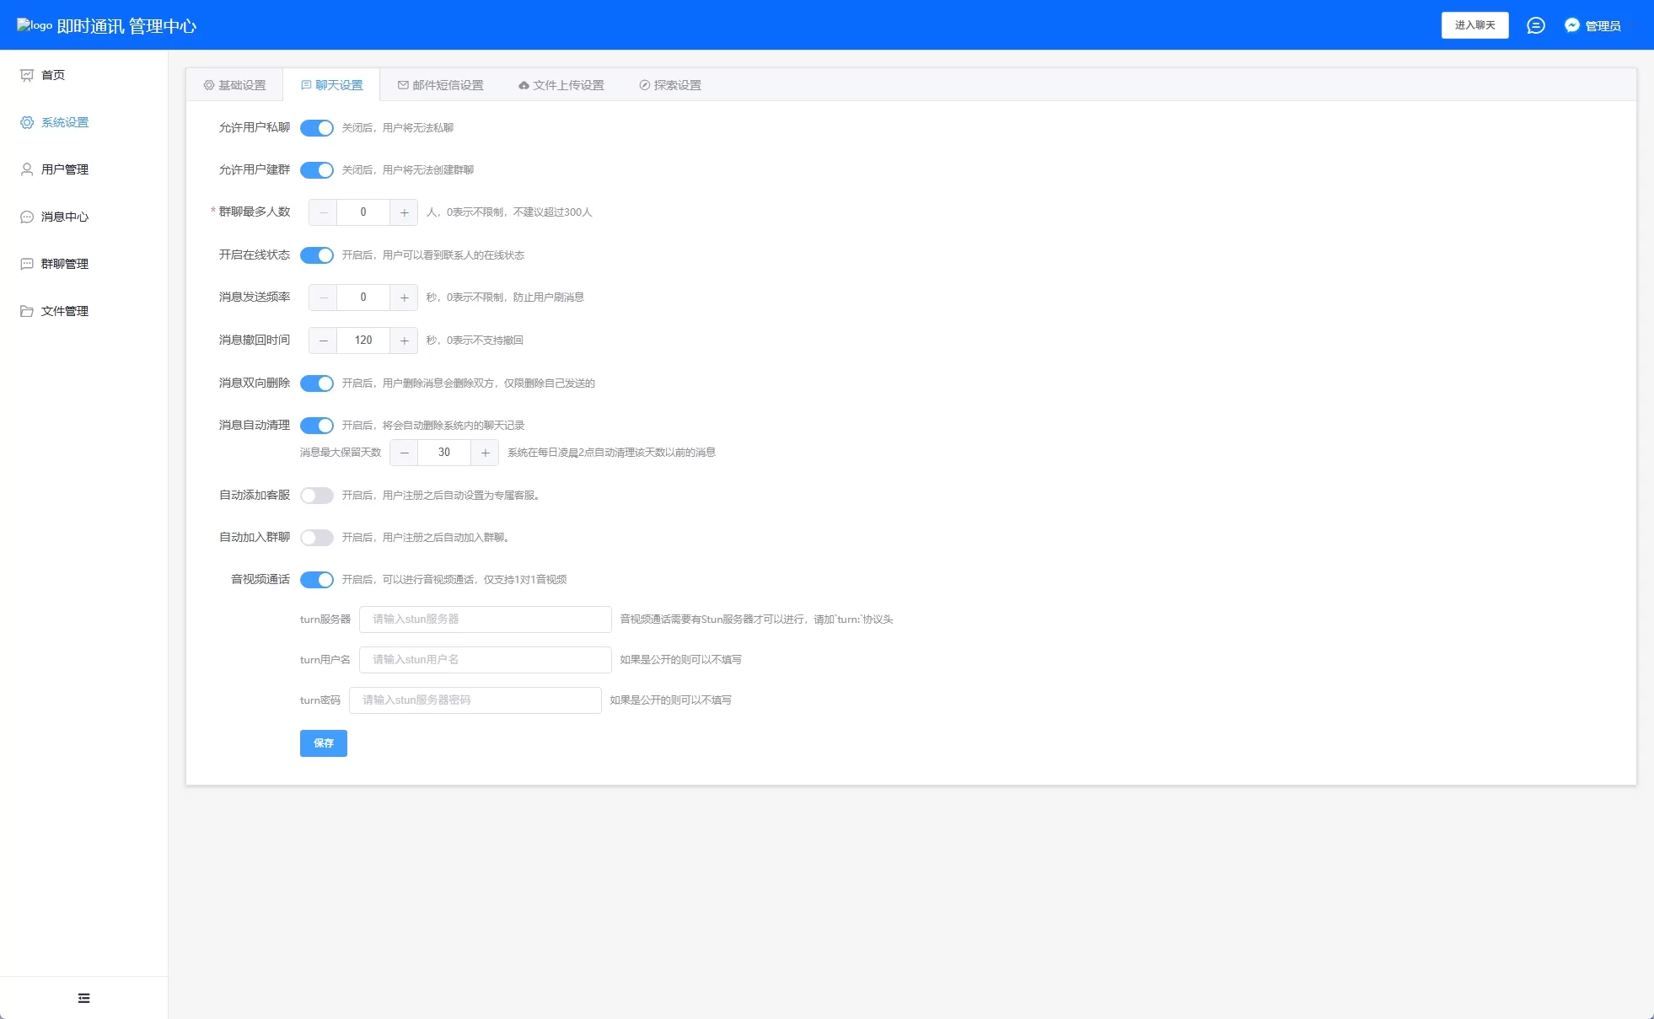Select 文件管理 in the sidebar
This screenshot has width=1654, height=1019.
pyautogui.click(x=63, y=310)
